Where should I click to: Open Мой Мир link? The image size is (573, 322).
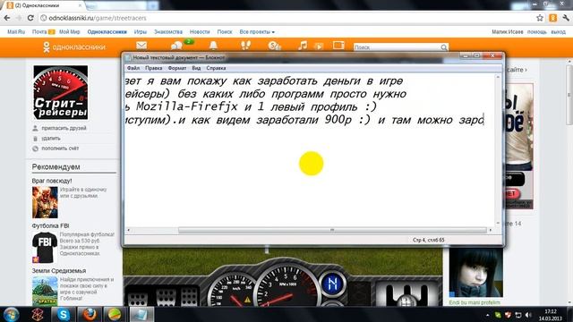tap(70, 32)
